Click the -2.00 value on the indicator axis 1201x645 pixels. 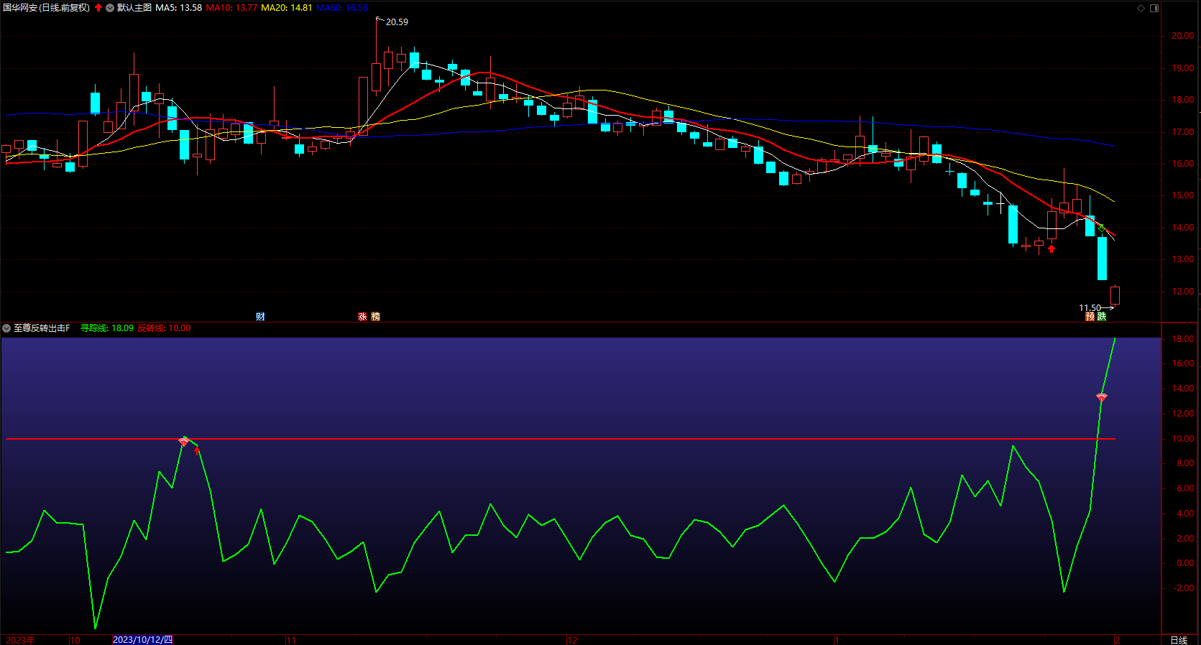click(x=1183, y=588)
